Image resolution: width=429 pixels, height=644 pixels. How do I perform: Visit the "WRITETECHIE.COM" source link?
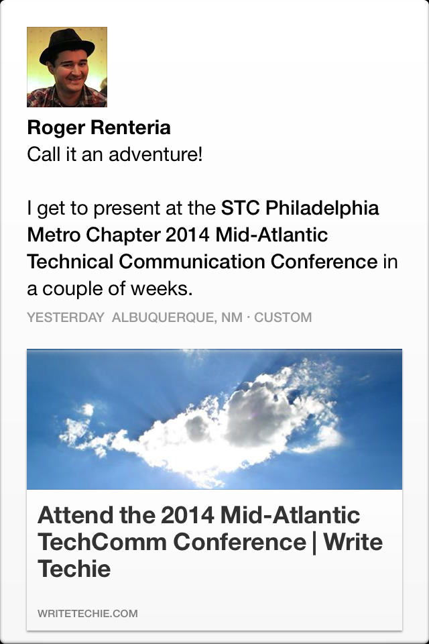tap(88, 613)
